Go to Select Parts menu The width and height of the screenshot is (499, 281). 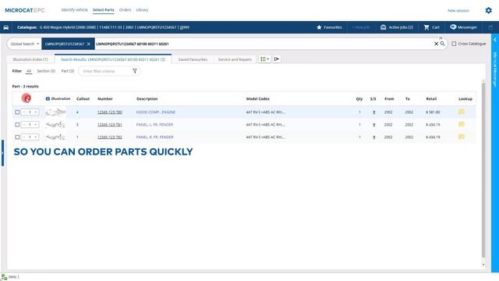click(103, 10)
